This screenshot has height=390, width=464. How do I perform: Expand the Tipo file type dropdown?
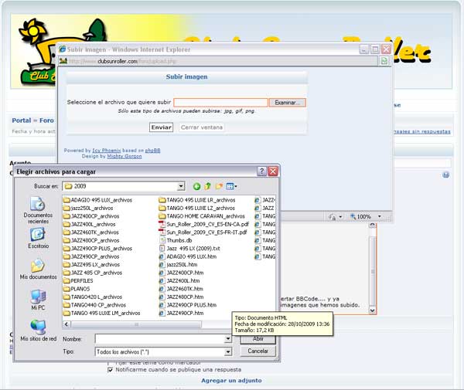pos(227,352)
